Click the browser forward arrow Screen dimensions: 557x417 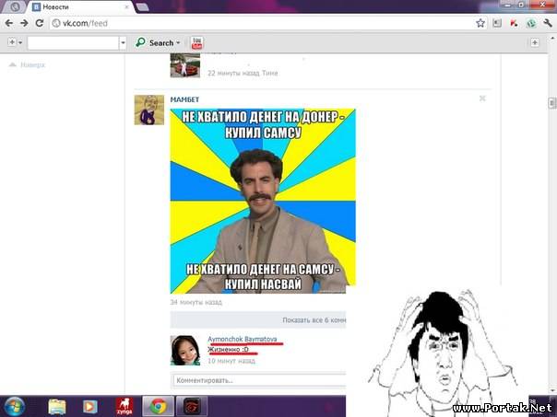pos(24,23)
